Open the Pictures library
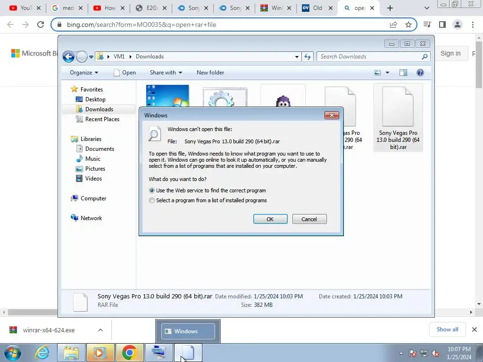The width and height of the screenshot is (483, 362). [x=95, y=169]
